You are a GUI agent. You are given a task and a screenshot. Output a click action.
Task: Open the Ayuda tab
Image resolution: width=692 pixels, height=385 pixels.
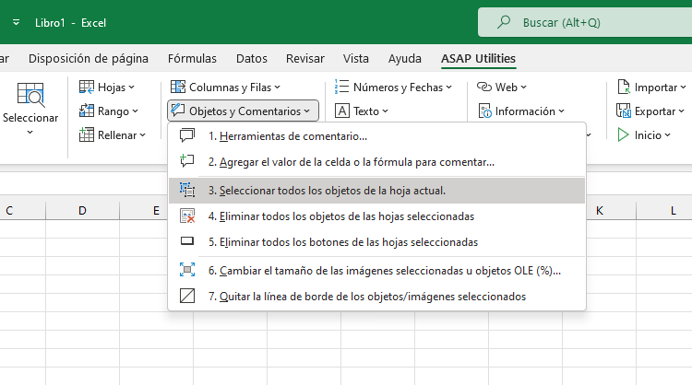point(405,58)
